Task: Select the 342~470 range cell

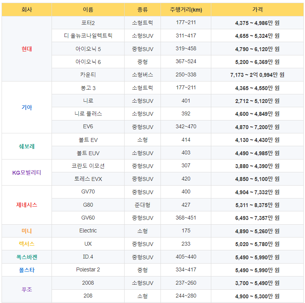Action: click(186, 127)
